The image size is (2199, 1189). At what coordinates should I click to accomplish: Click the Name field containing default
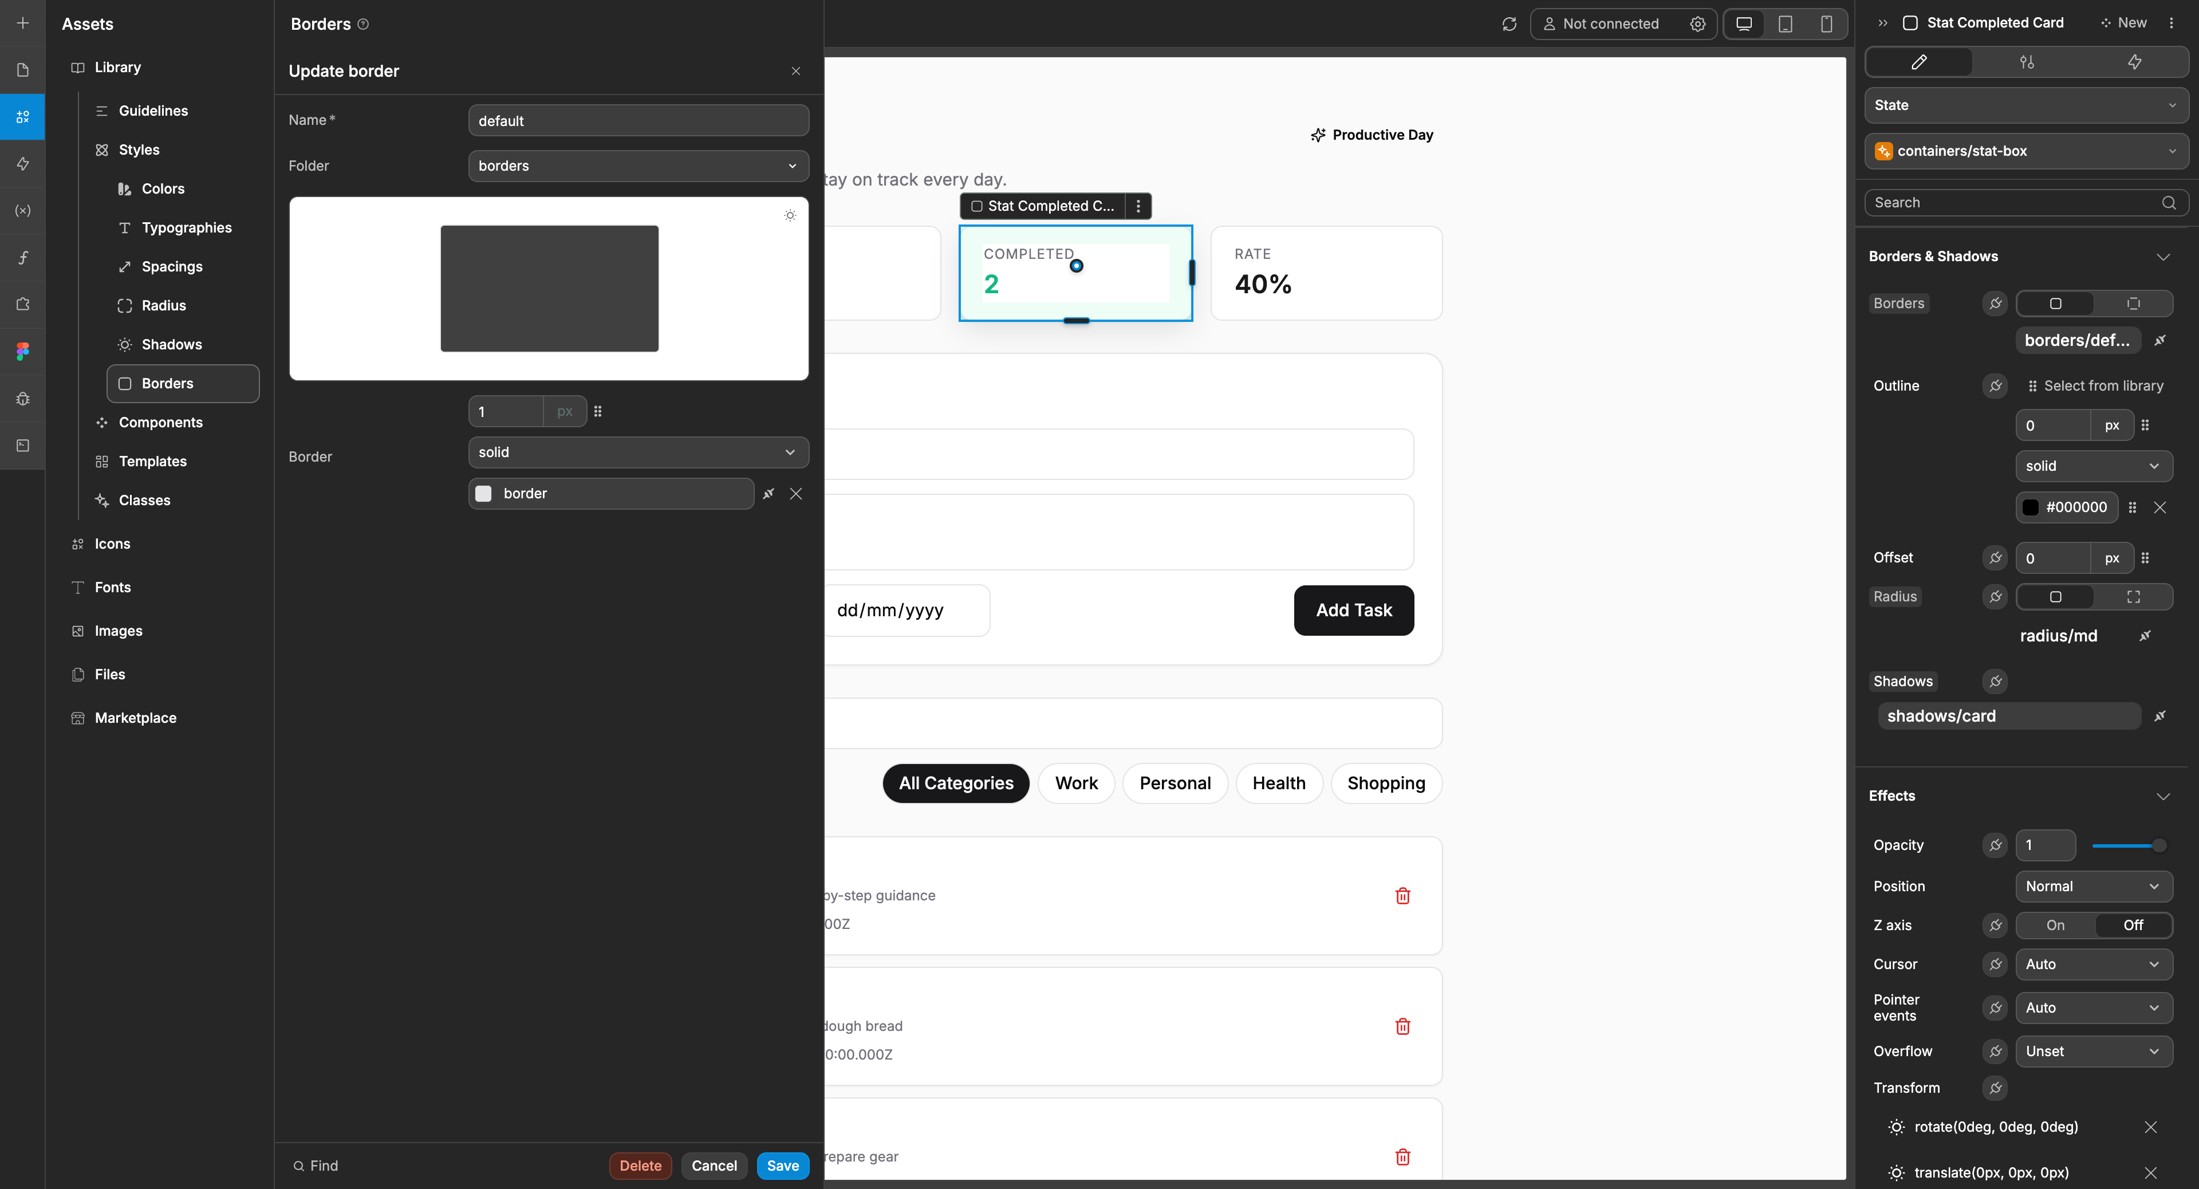[639, 120]
